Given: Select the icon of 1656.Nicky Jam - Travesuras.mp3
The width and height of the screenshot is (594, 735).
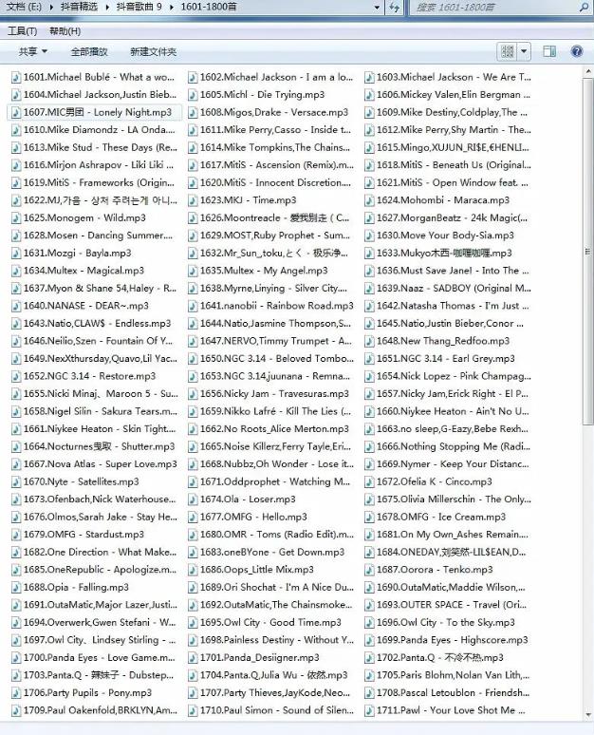Looking at the screenshot, I should [x=193, y=394].
